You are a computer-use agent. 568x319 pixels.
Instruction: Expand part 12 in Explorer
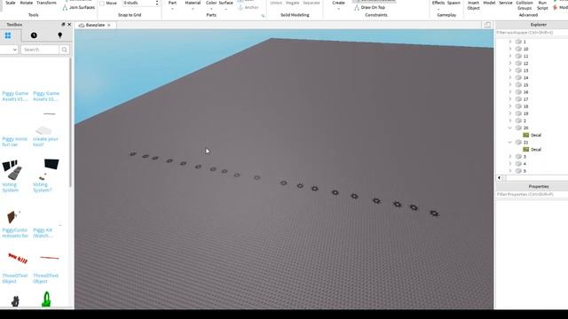510,63
